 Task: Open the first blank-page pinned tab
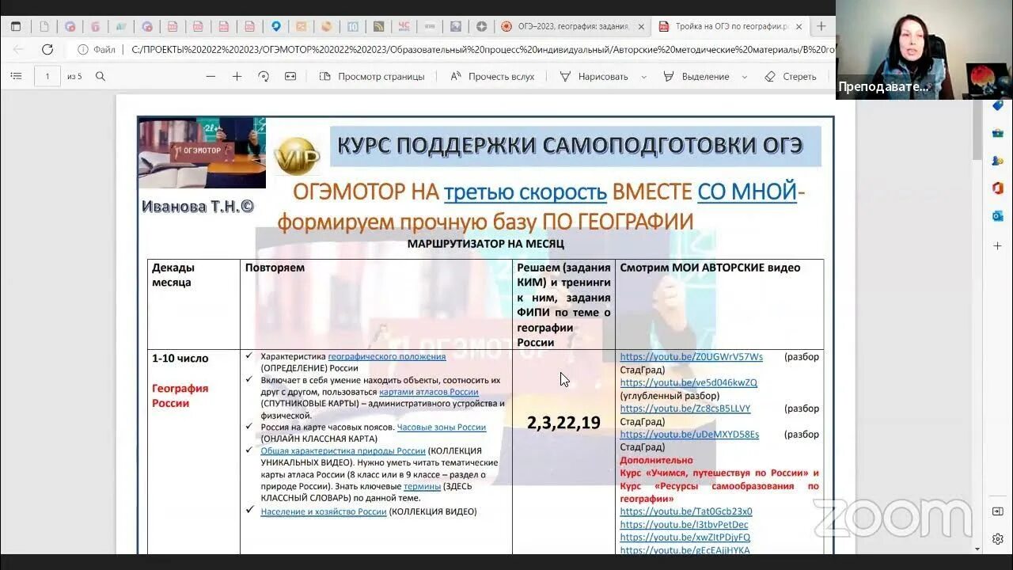pos(44,26)
